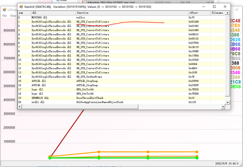Click the first green graph data point
Screen dimensions: 243x167
(x=50, y=158)
